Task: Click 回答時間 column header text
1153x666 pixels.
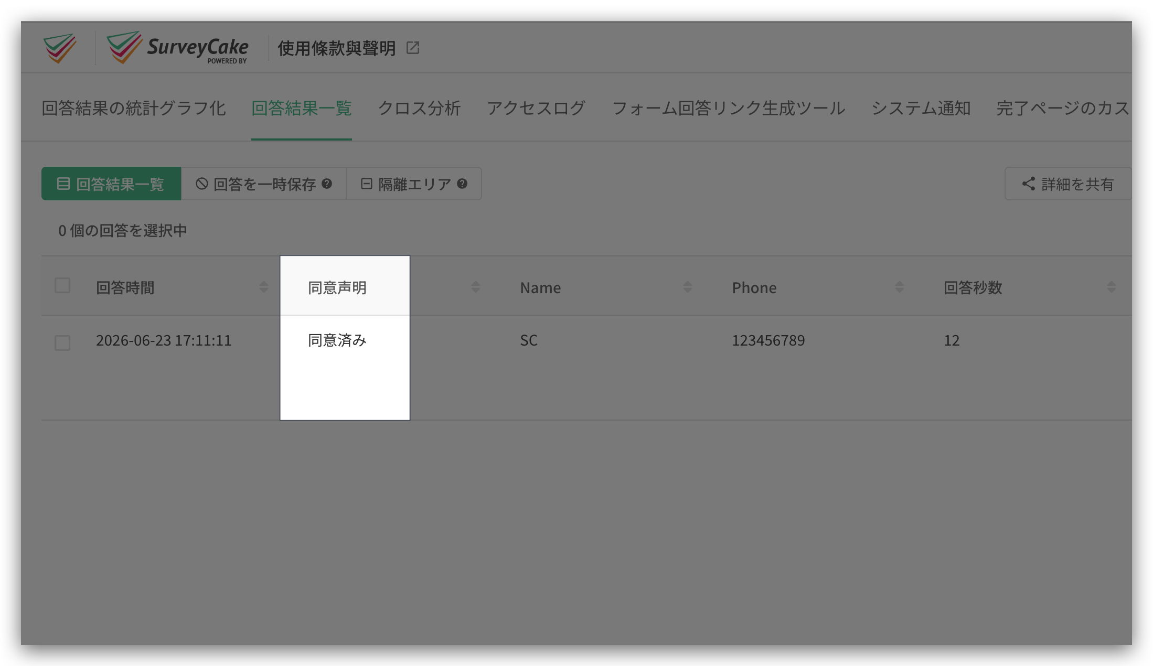Action: 125,287
